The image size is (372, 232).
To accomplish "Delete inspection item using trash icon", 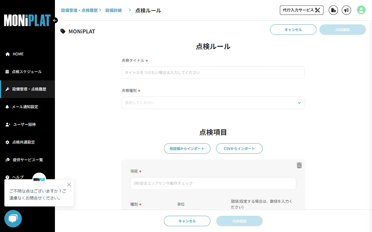I will [299, 165].
